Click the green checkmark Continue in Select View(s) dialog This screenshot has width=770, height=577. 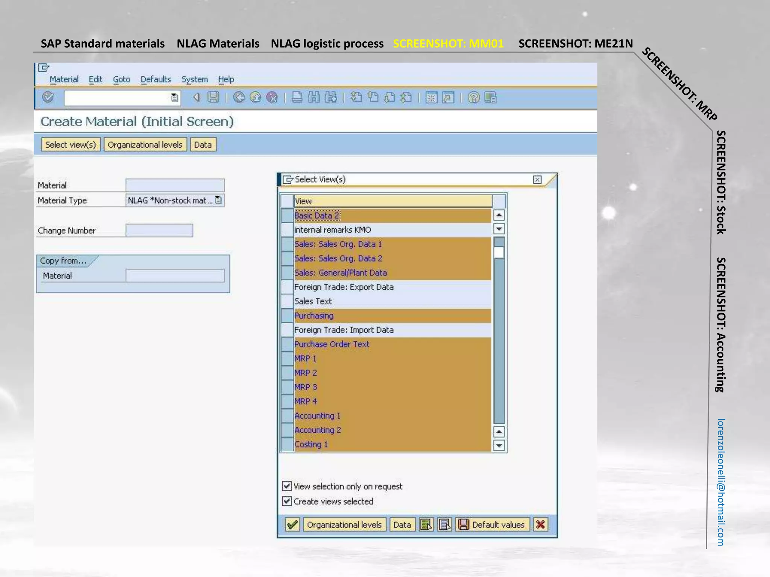pos(292,524)
